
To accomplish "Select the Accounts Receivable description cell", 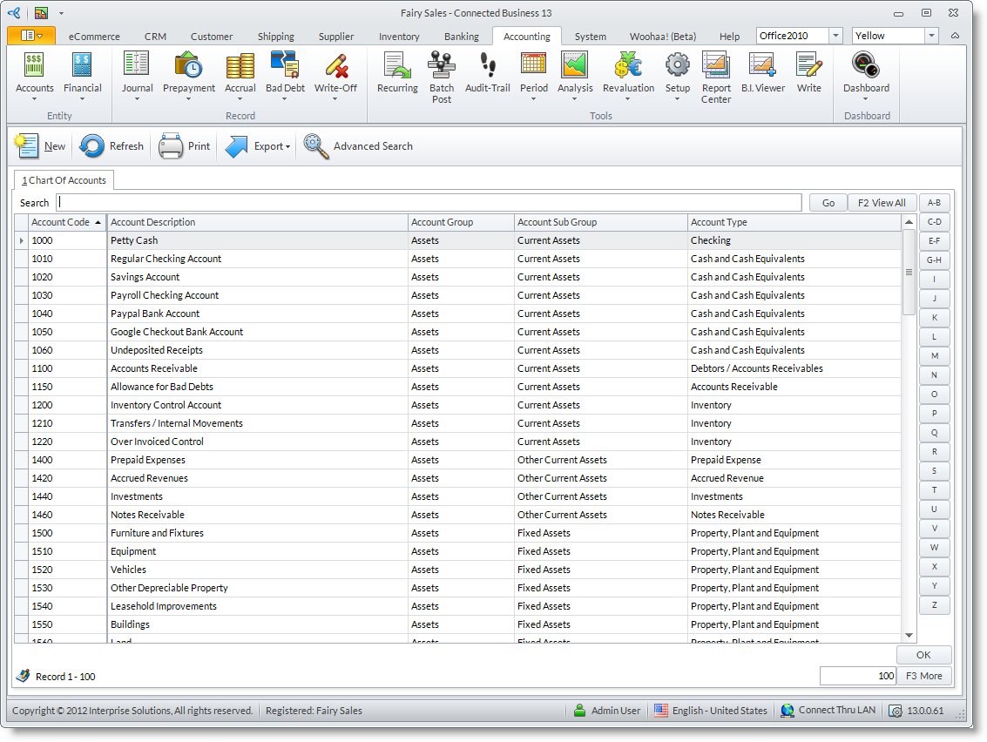I will pyautogui.click(x=257, y=368).
